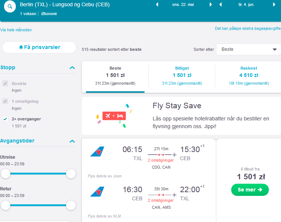Collapse the Stopp filter section
Viewport: 281px width, 222px height.
(x=72, y=68)
